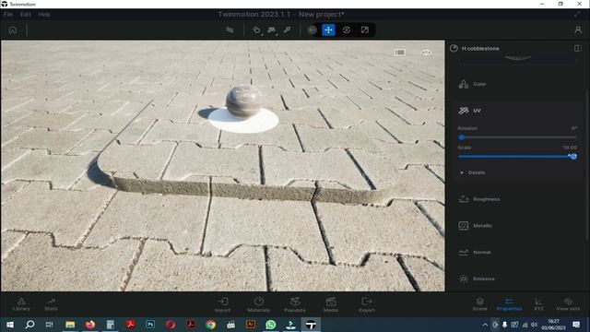Click the Scale slider handle

click(573, 156)
